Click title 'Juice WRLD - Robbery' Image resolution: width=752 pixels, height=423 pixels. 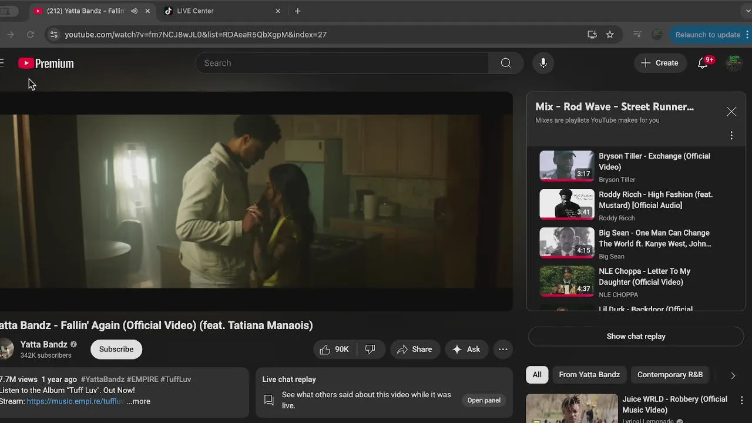(x=674, y=404)
